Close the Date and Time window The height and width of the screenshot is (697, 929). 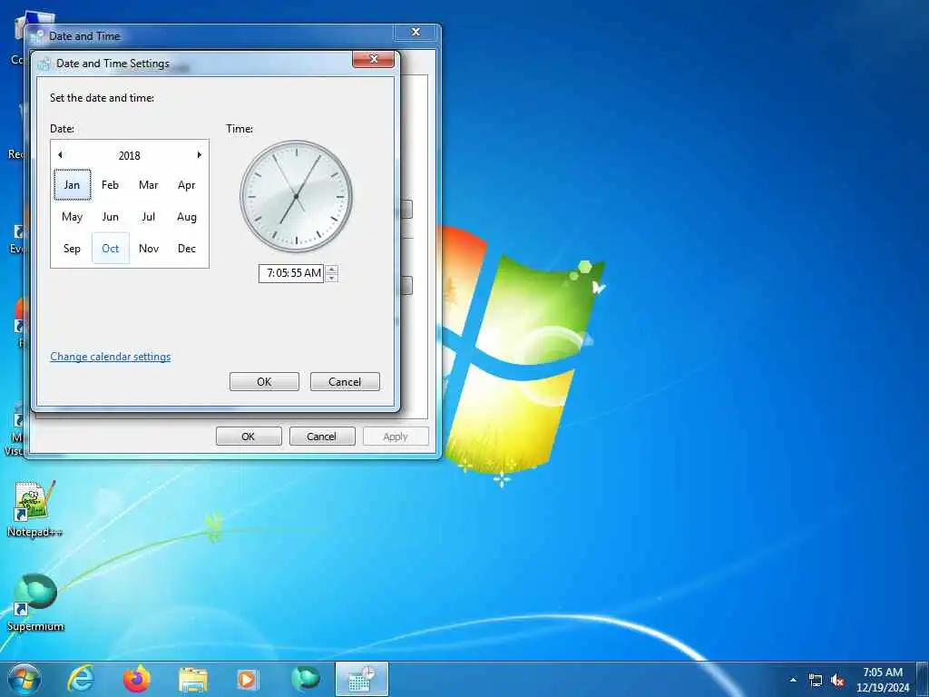pyautogui.click(x=416, y=32)
